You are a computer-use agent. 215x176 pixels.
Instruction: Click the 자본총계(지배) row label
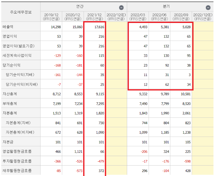[x=18, y=123]
